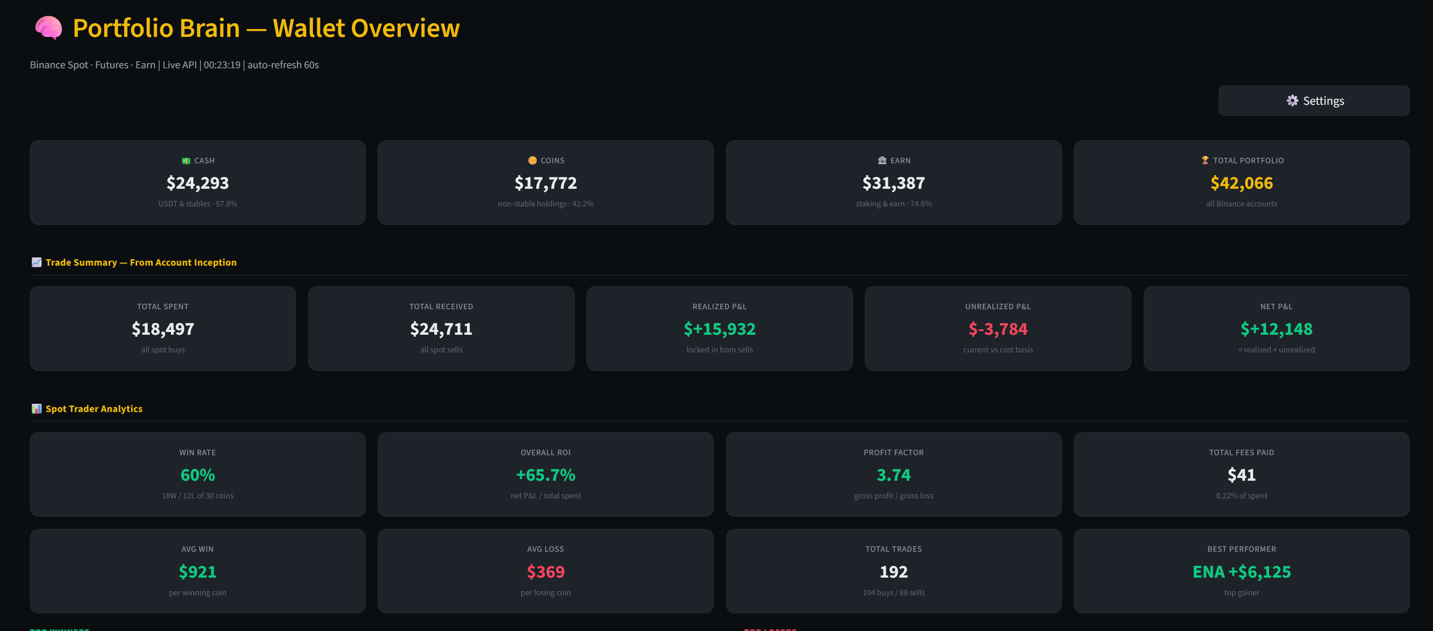This screenshot has width=1433, height=631.
Task: Click the Net P&L card
Action: point(1276,328)
